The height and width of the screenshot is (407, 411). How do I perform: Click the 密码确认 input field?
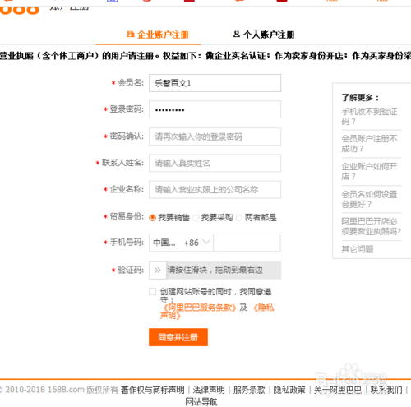point(215,136)
